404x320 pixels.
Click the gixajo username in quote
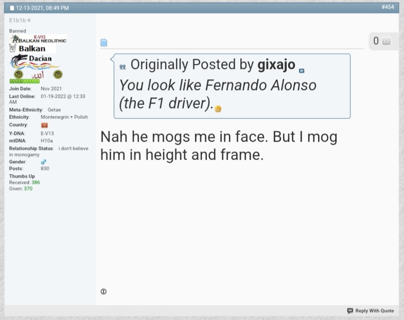276,64
